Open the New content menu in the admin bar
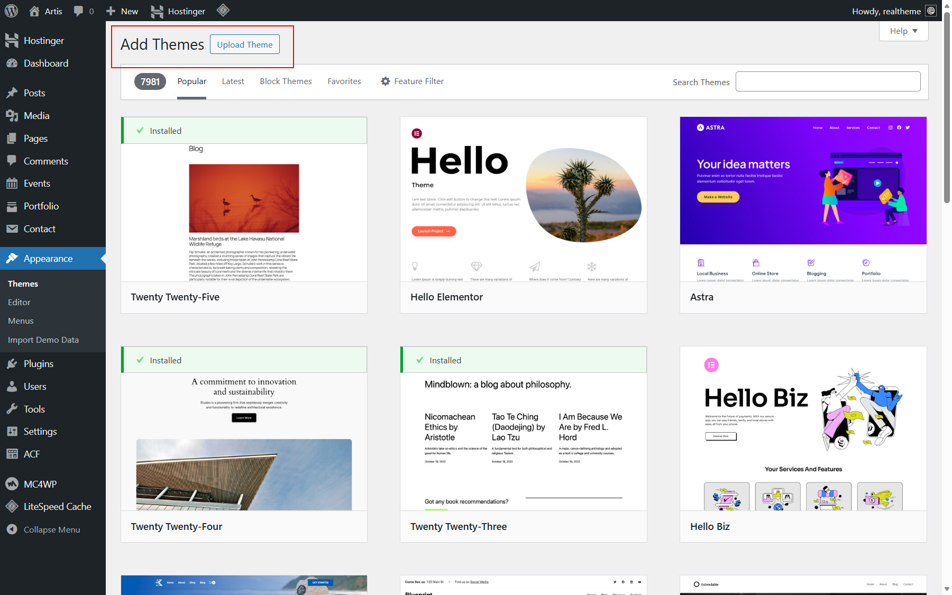 click(x=122, y=11)
